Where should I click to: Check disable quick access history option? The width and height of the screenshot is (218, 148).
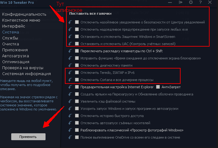(77, 116)
